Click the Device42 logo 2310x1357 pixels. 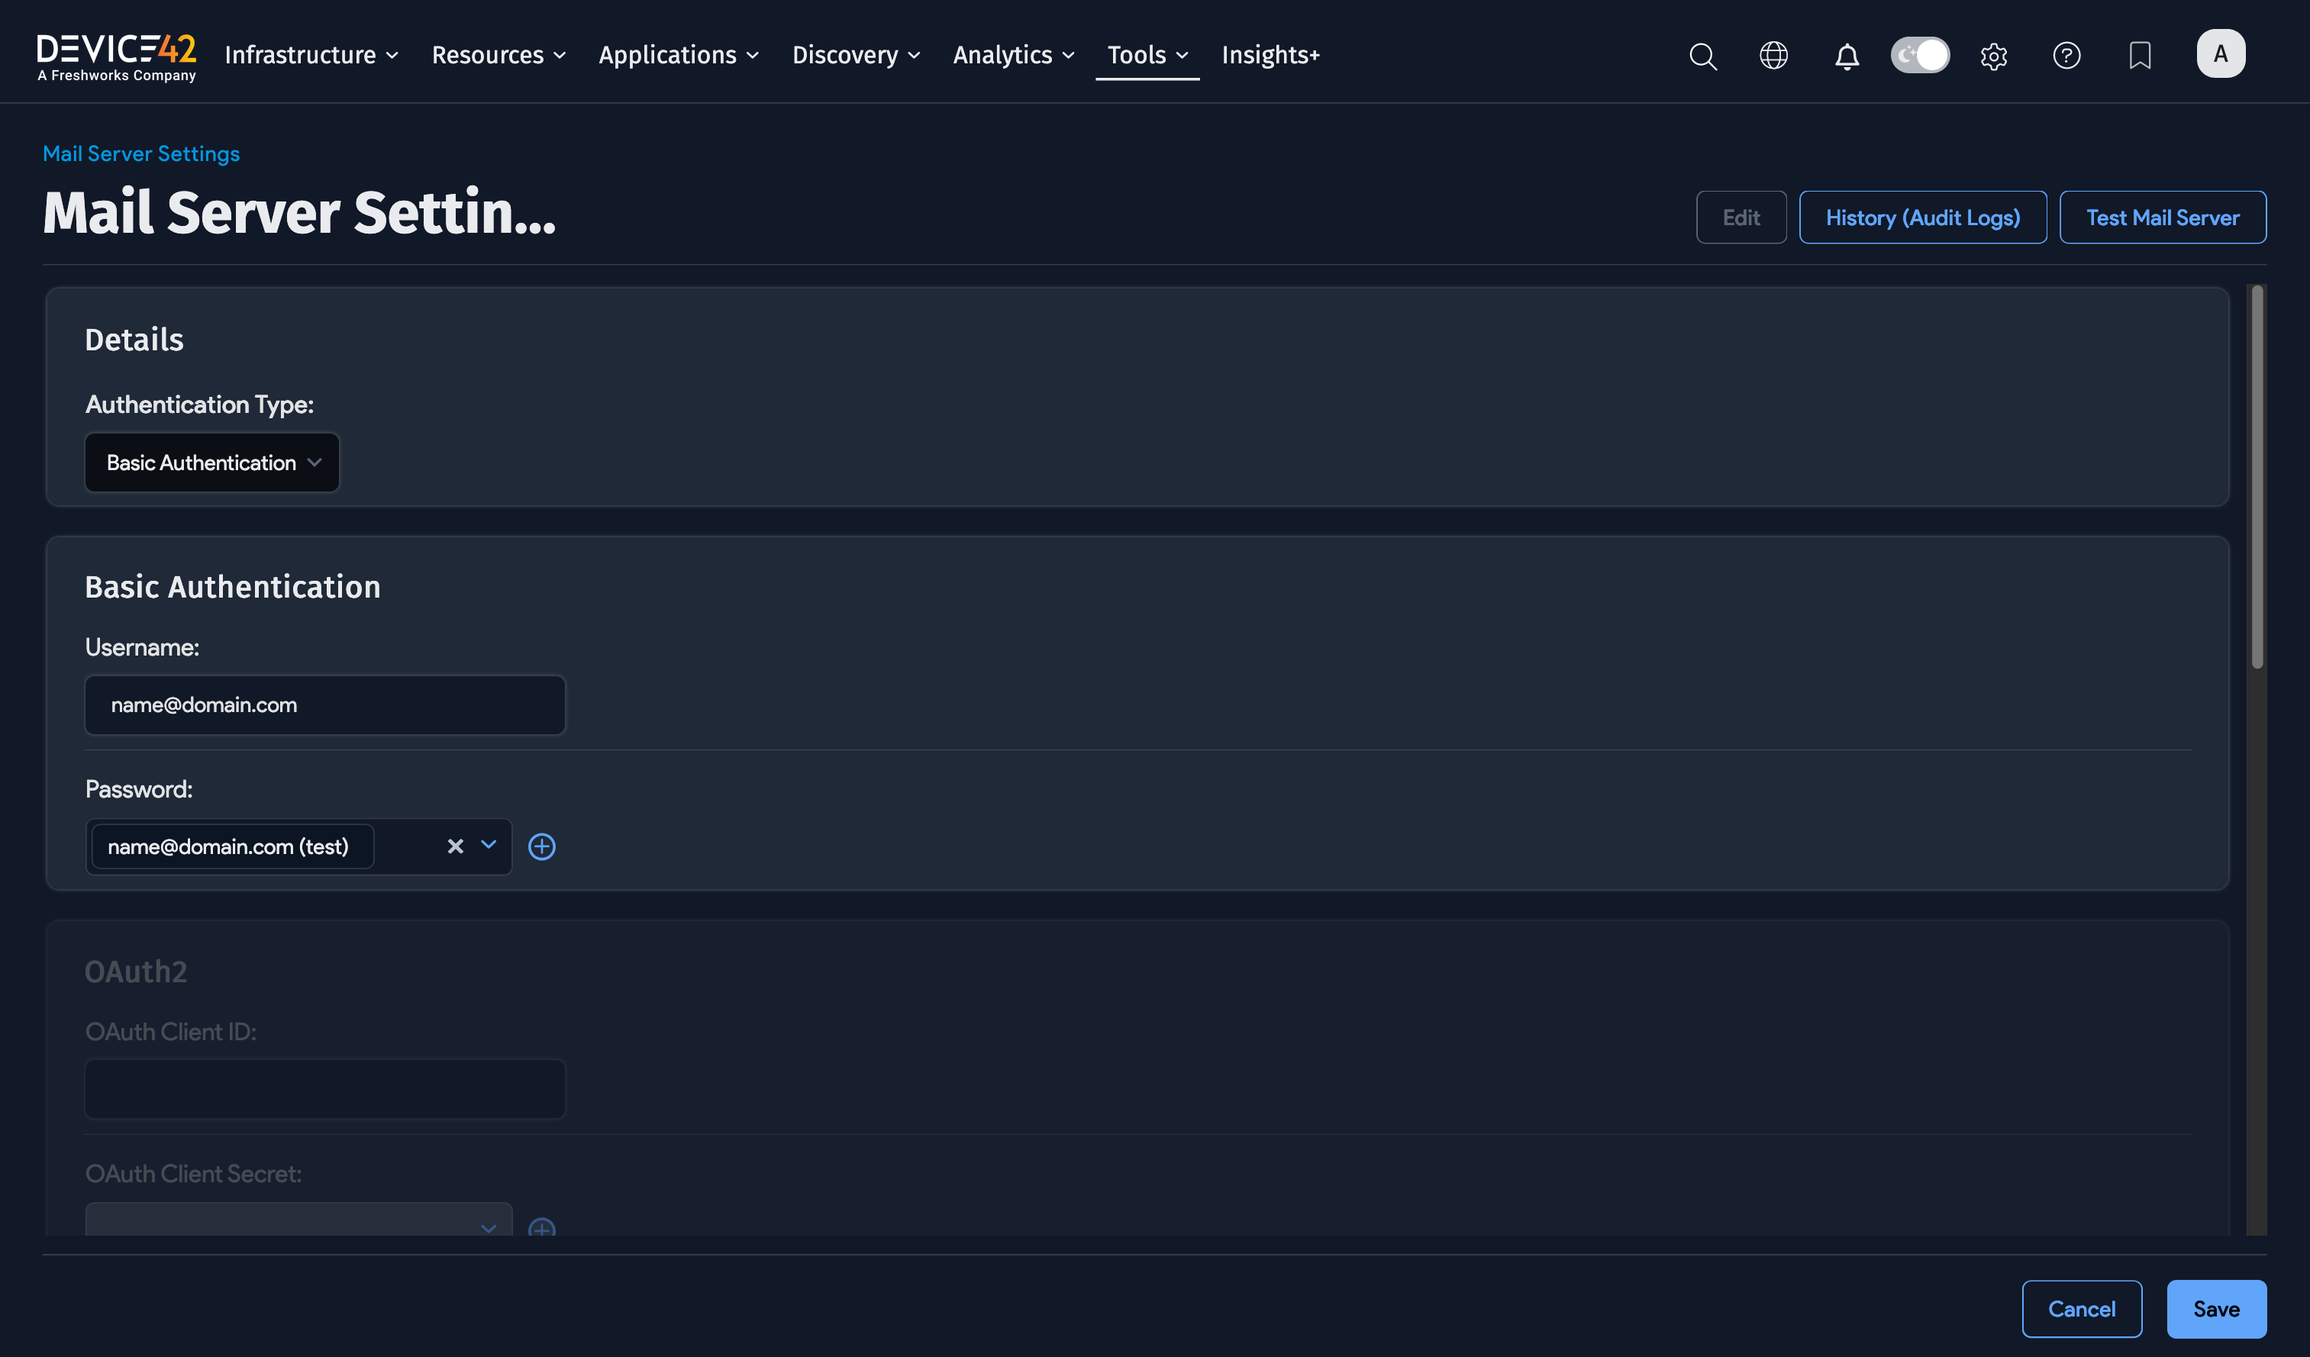[117, 56]
